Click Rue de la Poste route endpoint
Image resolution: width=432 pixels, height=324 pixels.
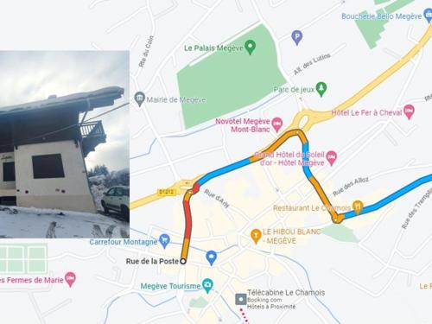click(x=183, y=261)
